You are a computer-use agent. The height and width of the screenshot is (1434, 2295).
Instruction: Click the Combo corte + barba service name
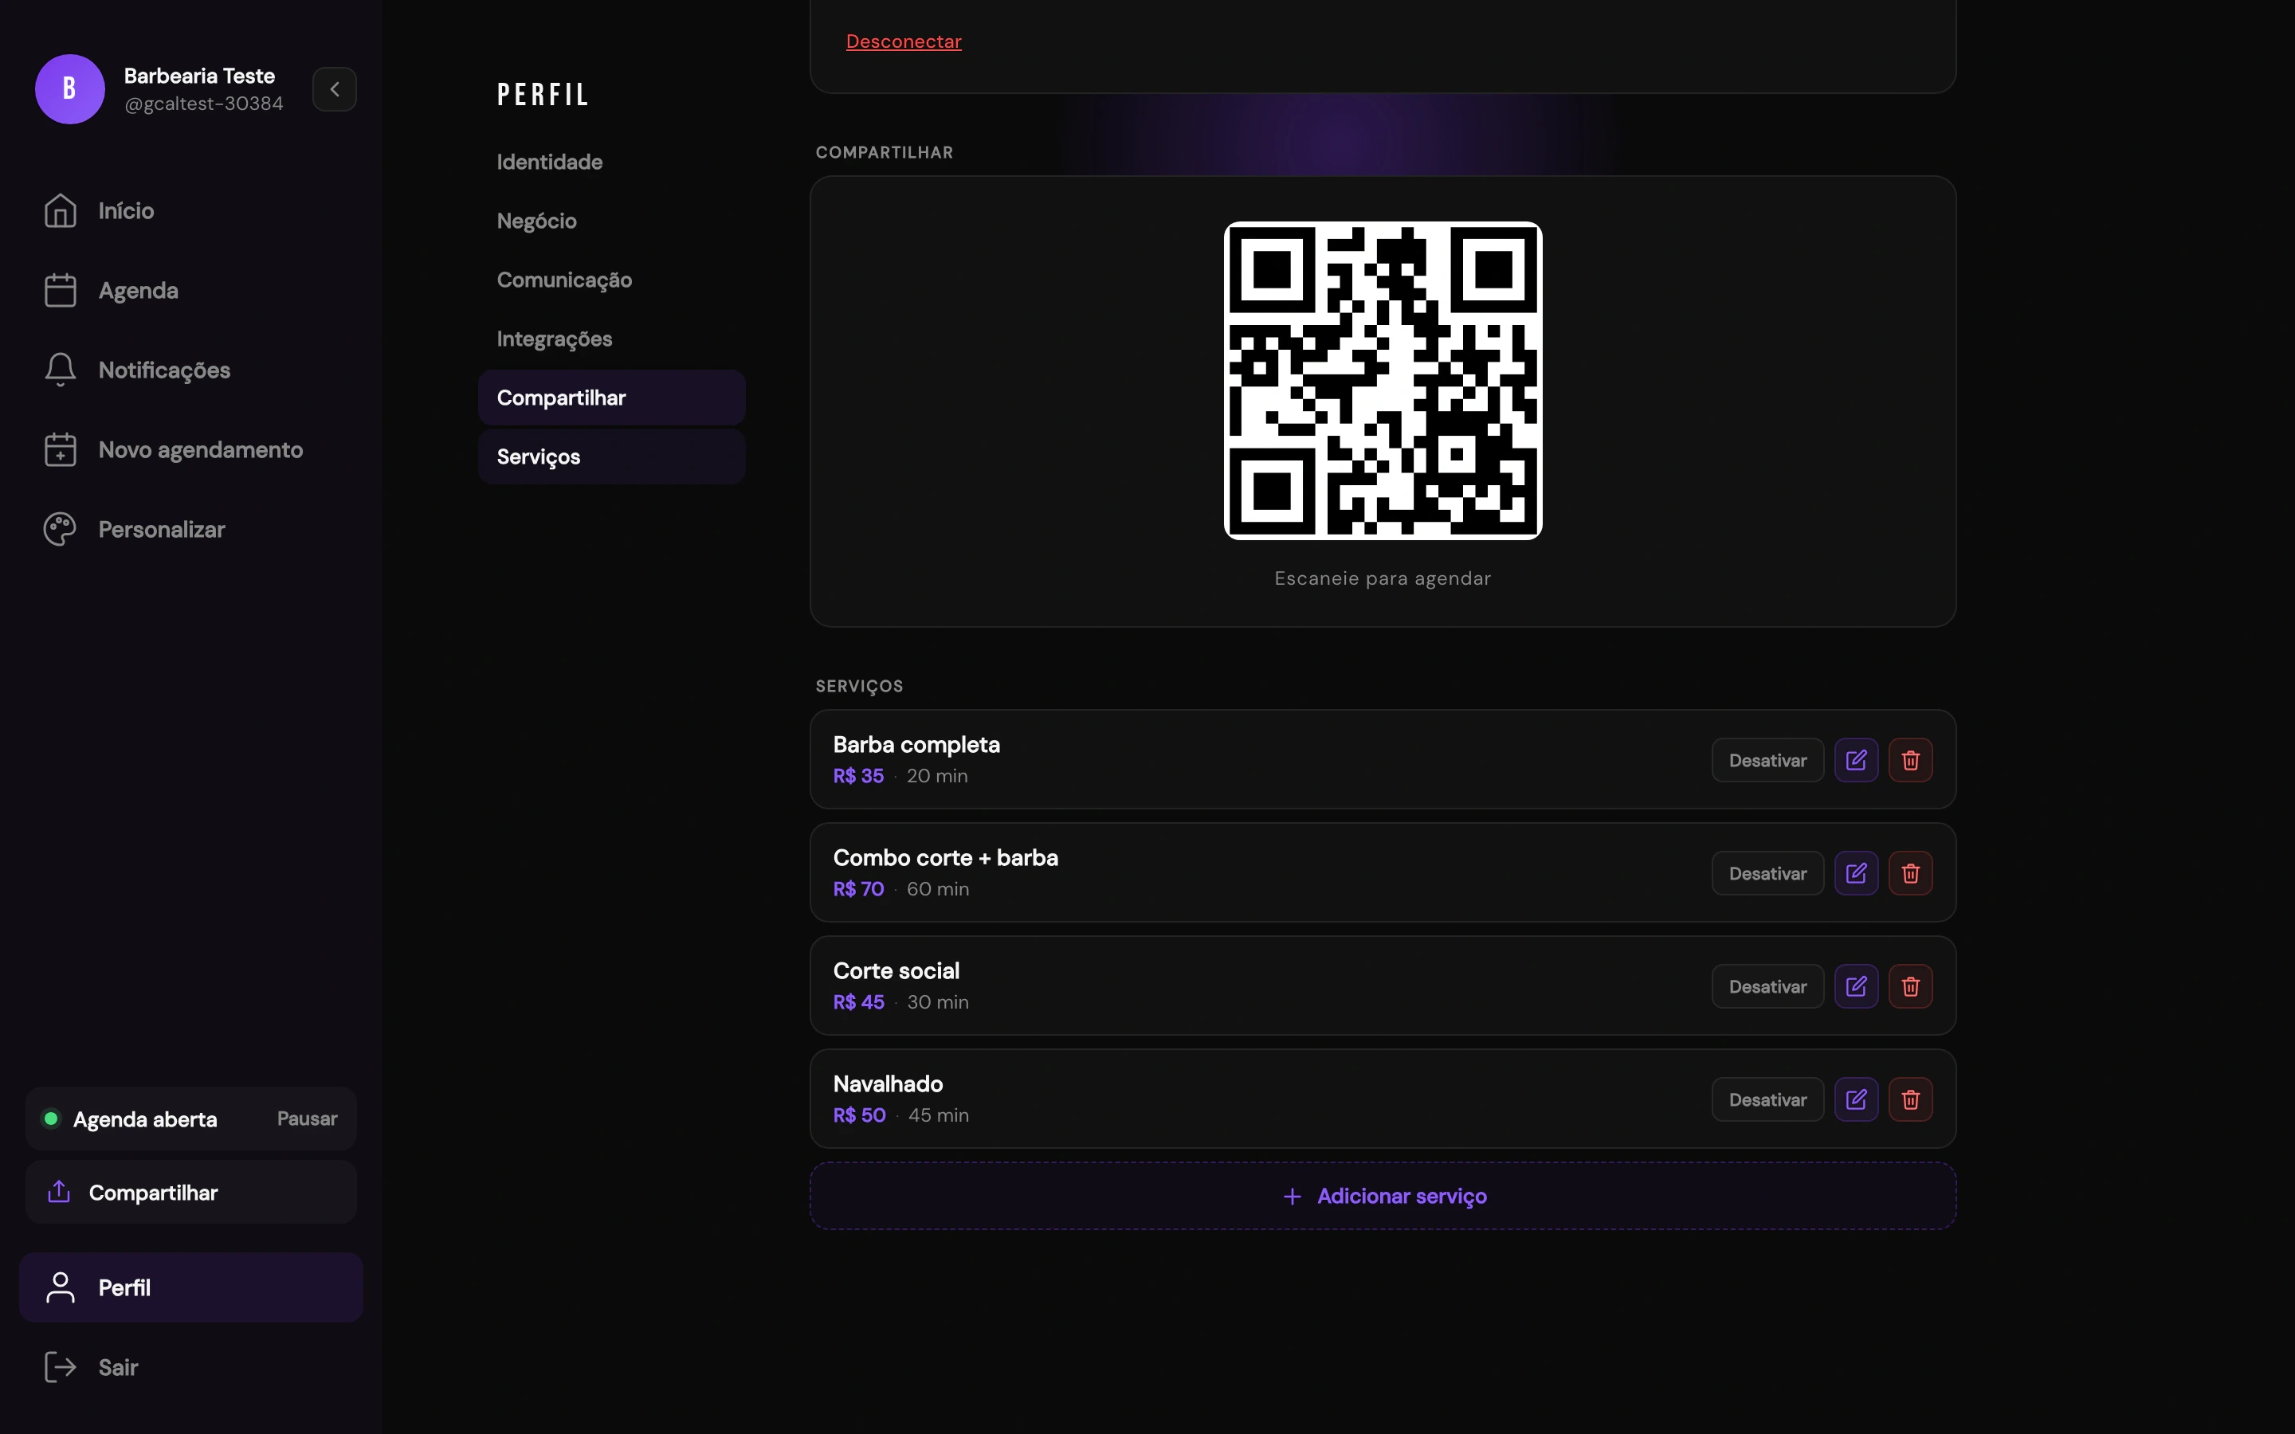click(946, 857)
